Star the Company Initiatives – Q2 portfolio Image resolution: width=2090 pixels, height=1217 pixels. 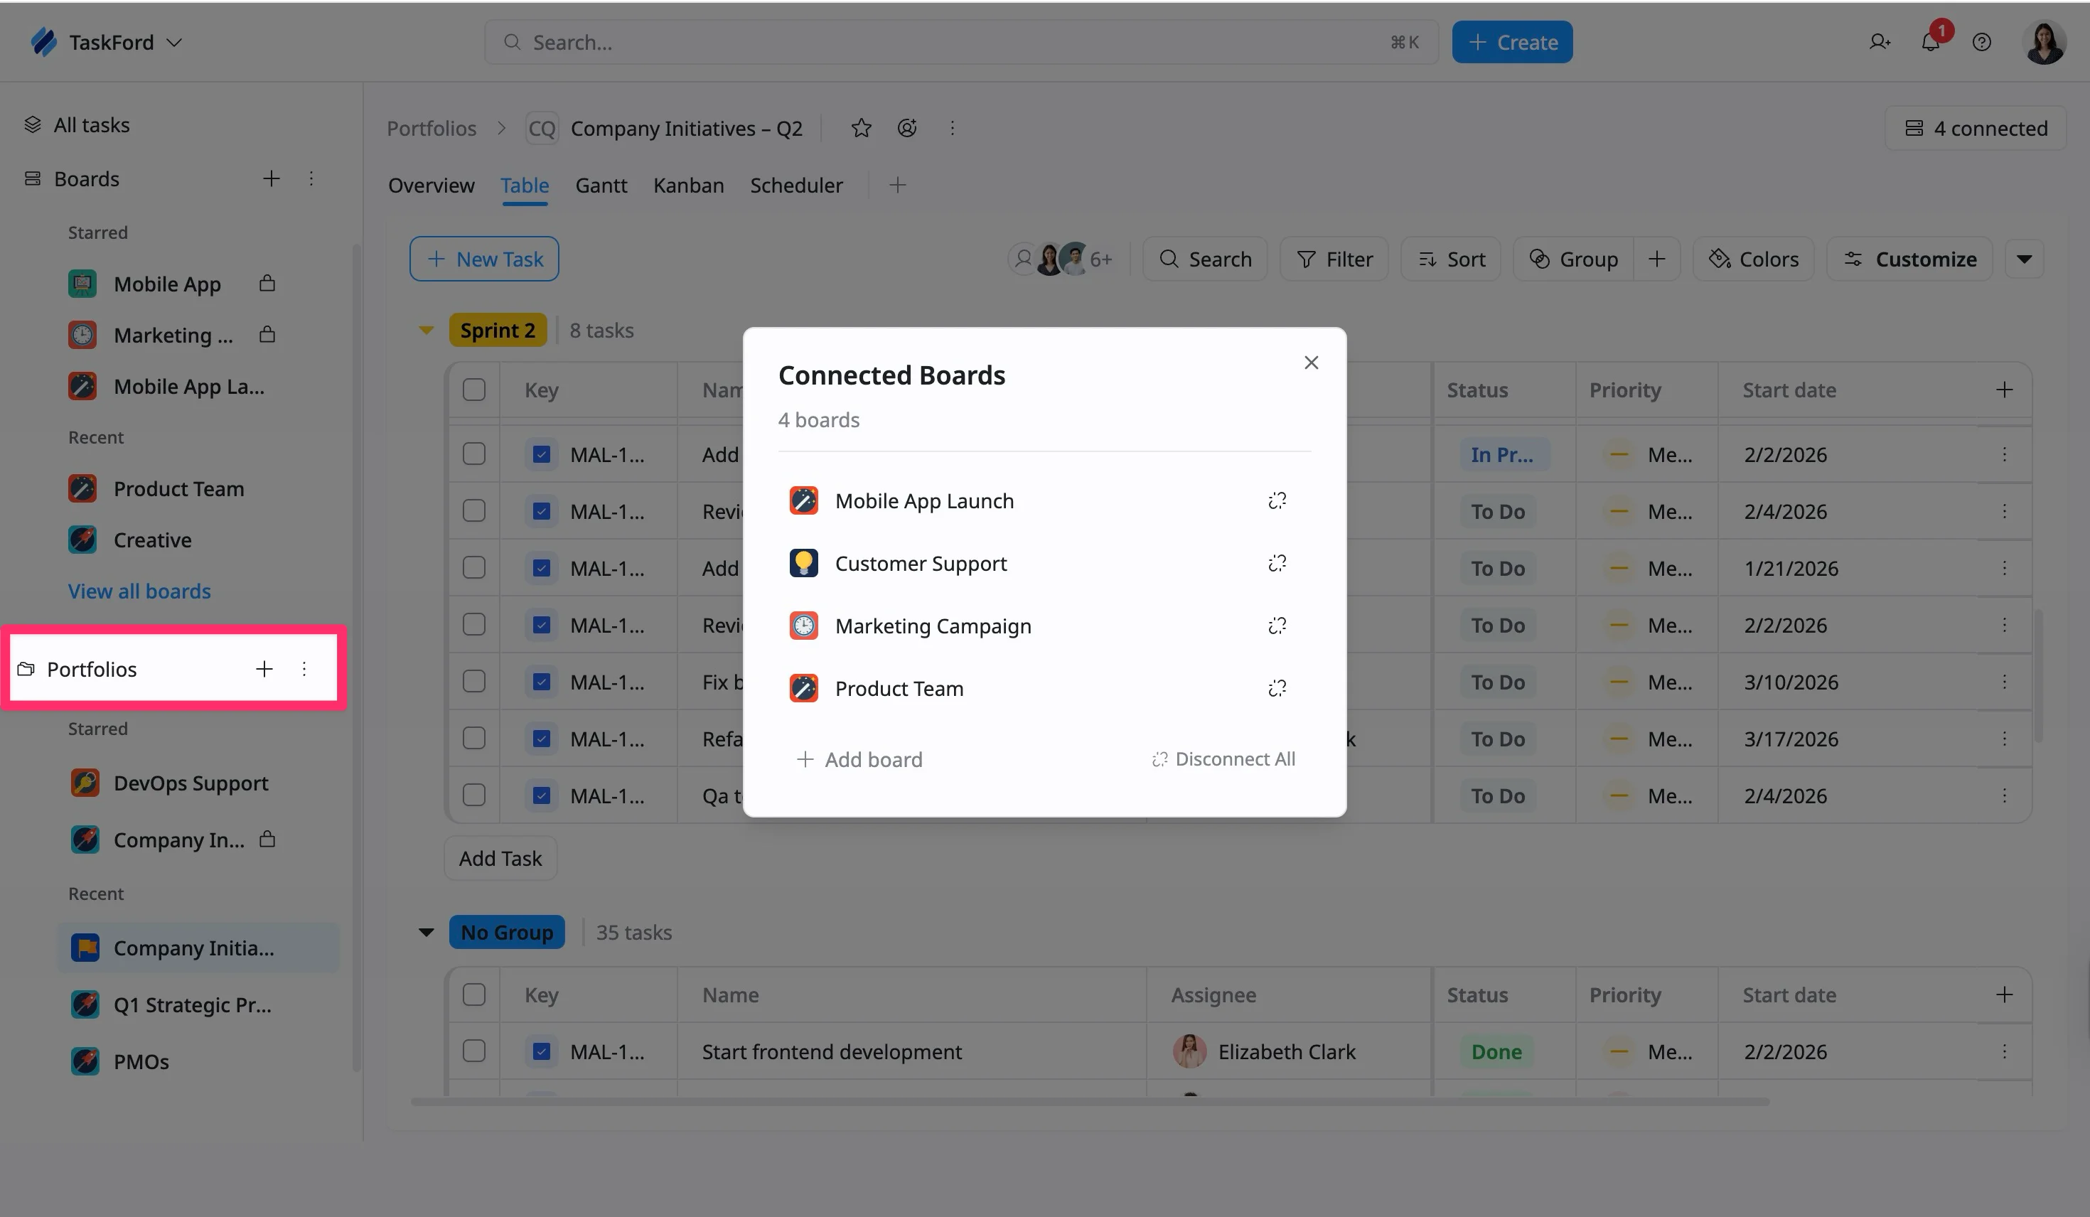tap(861, 128)
